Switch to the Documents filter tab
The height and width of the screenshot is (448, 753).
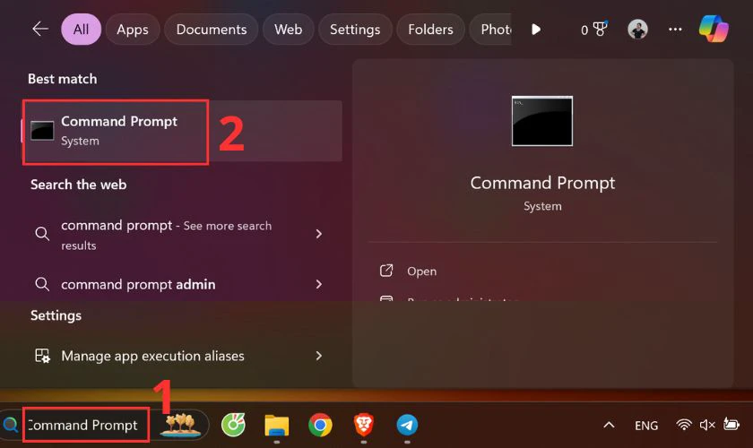(212, 30)
